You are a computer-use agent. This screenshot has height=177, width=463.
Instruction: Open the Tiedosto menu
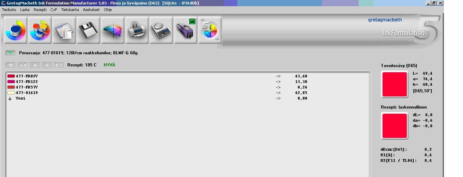(9, 10)
